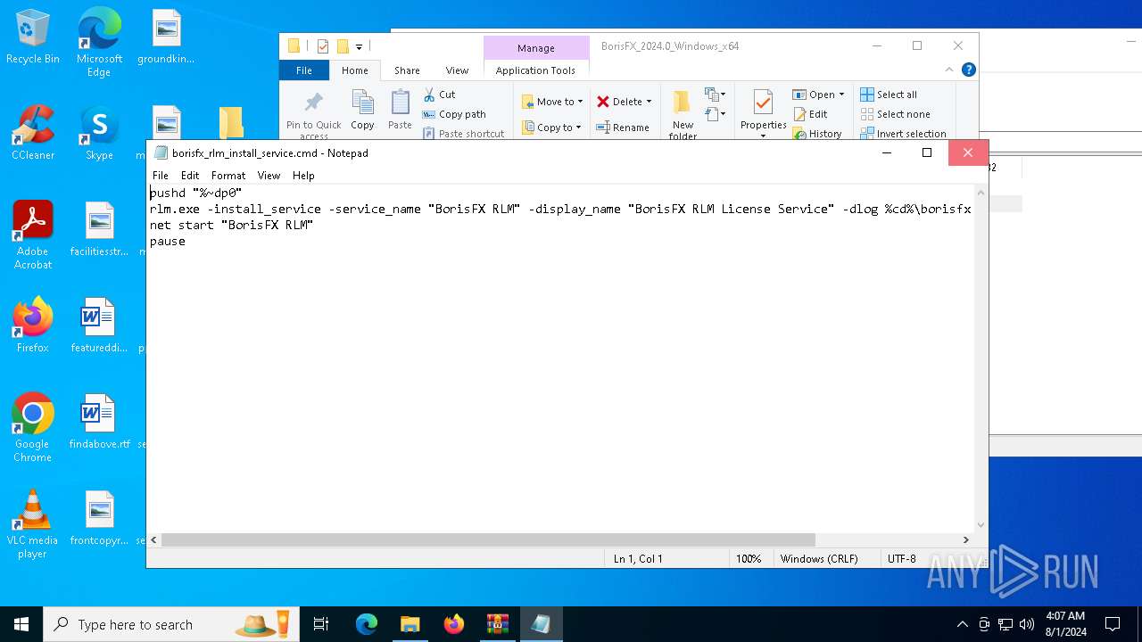The image size is (1142, 642).
Task: Open the Recycle Bin desktop icon
Action: (33, 37)
